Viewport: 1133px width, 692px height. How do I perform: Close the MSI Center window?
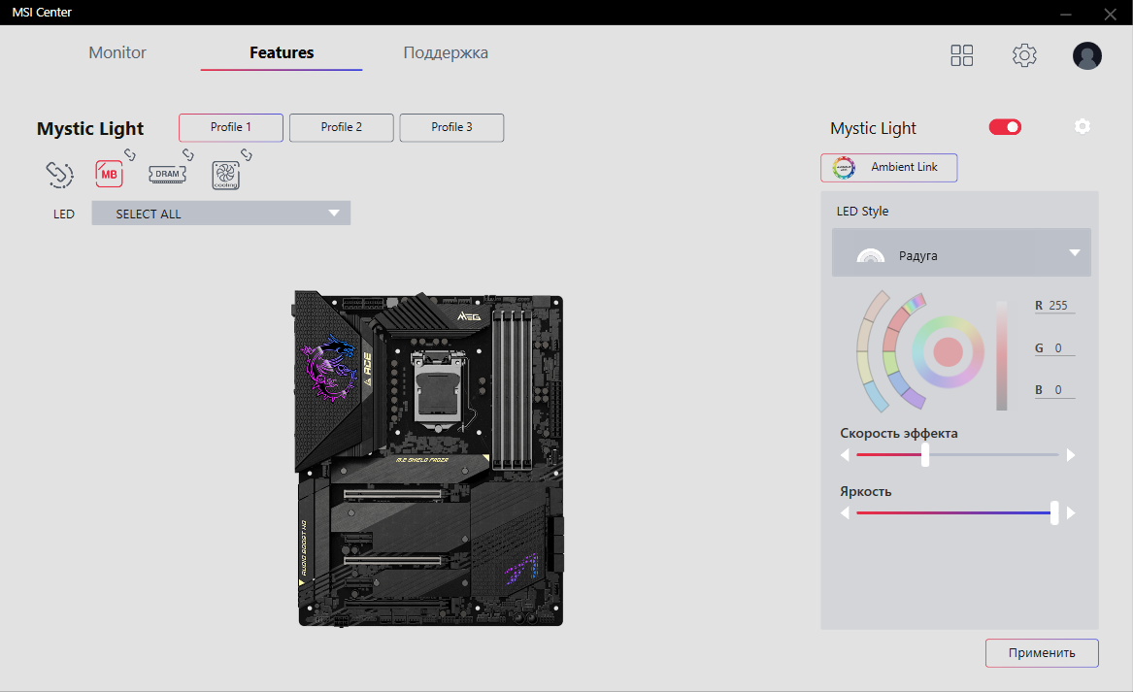(1110, 14)
